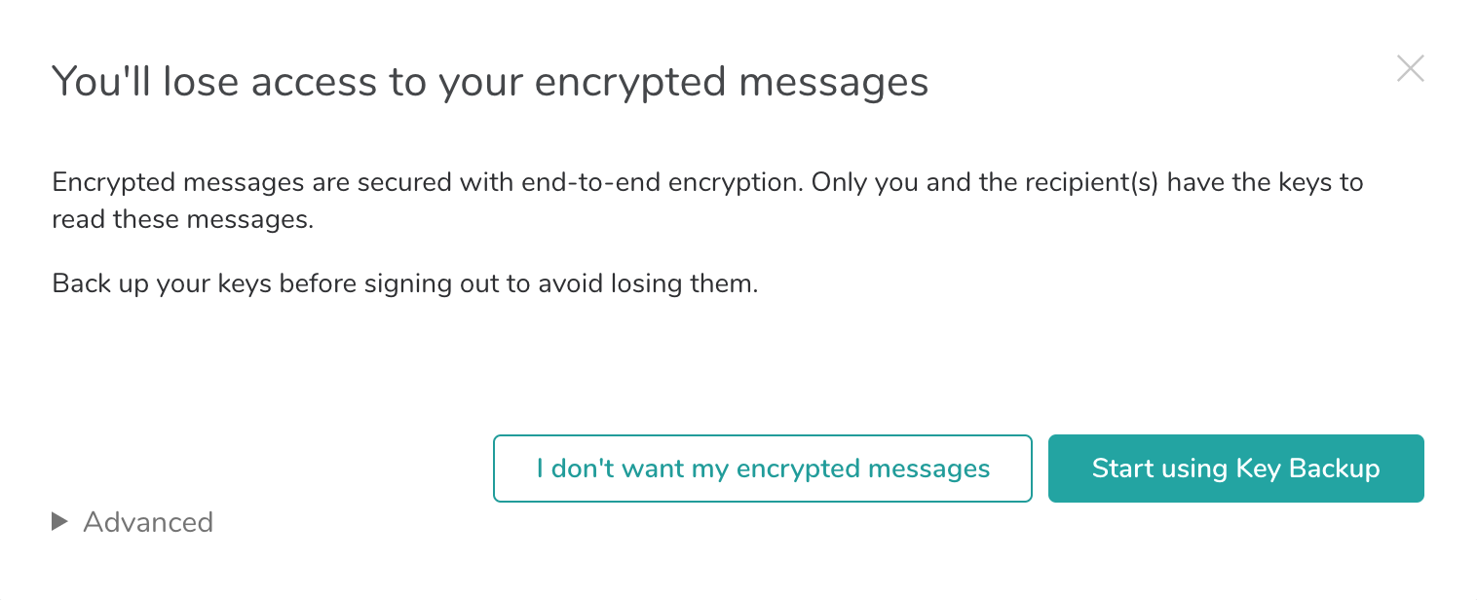Close the dialog with the X icon
Image resolution: width=1477 pixels, height=600 pixels.
[1410, 68]
